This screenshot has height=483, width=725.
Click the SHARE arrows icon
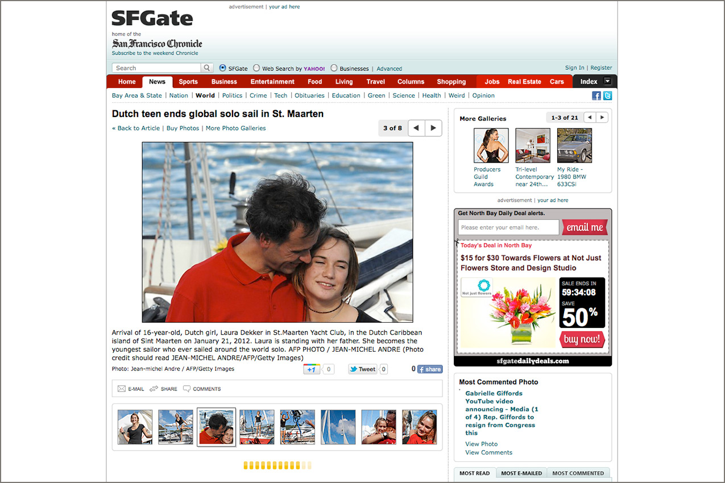tap(154, 389)
